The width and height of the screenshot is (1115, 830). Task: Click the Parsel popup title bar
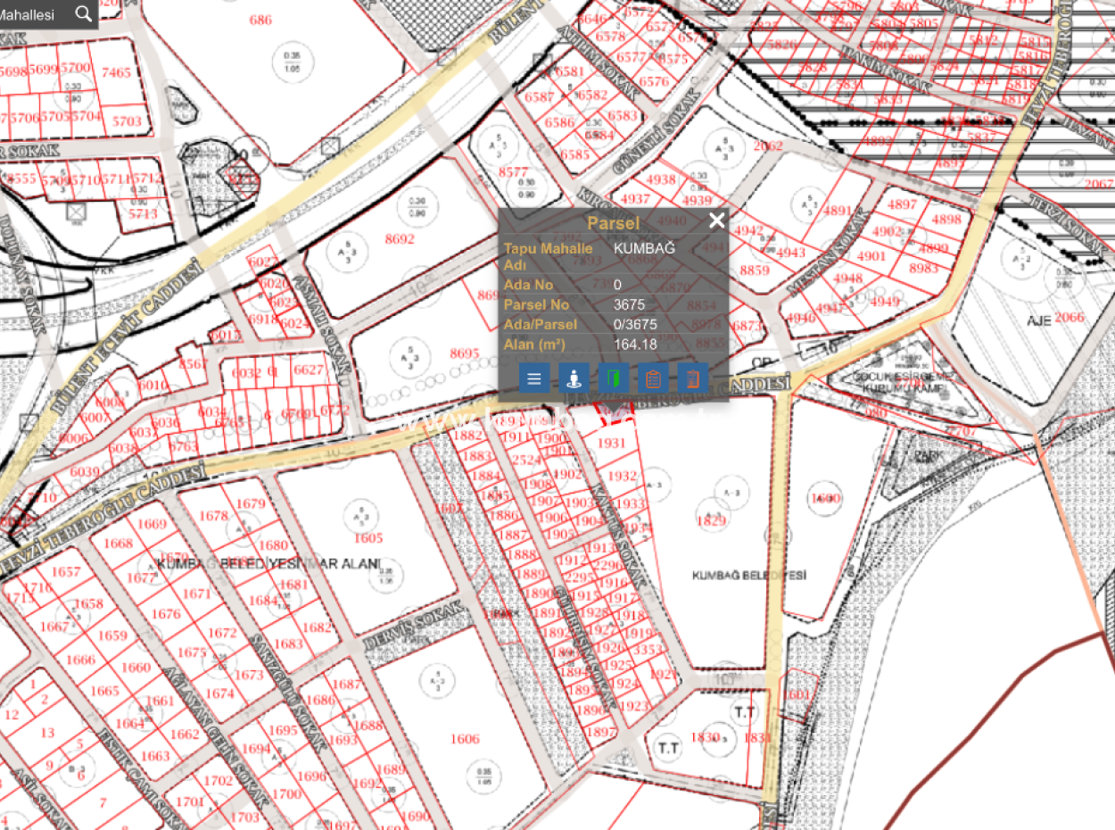click(x=614, y=223)
